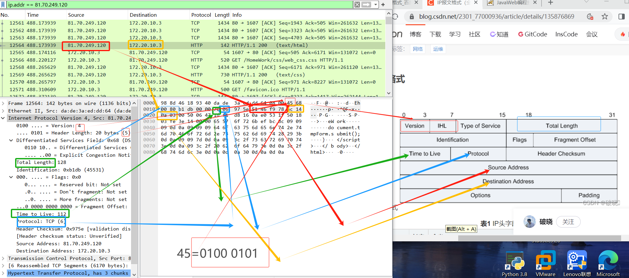Viewport: 629px width, 278px height.
Task: Click the browser page horizontal scrollbar
Action: coord(540,238)
